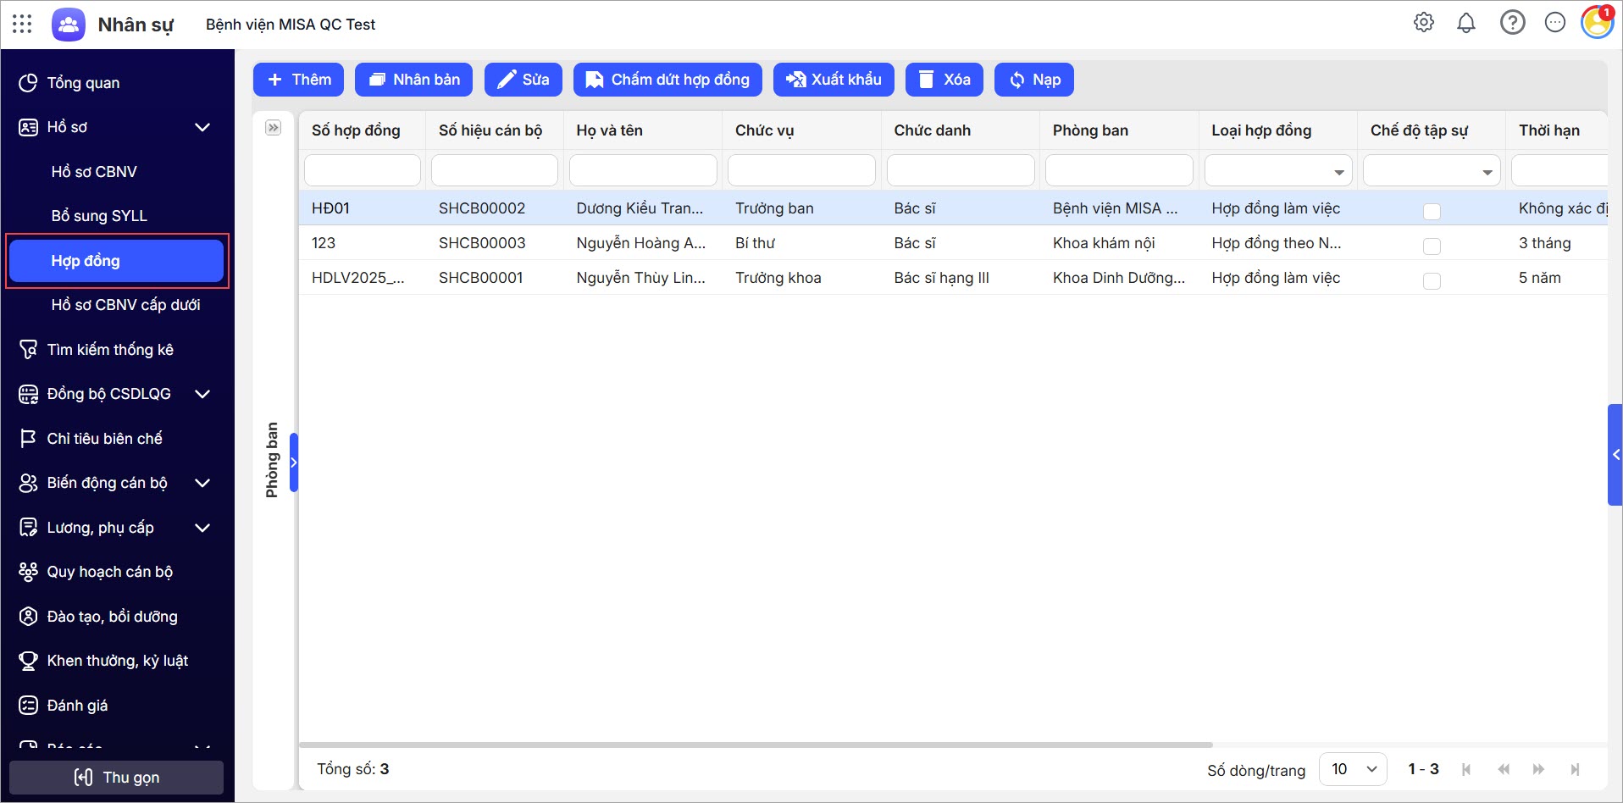Open Hồ sơ CBNV in the sidebar
The width and height of the screenshot is (1623, 803).
pyautogui.click(x=94, y=172)
